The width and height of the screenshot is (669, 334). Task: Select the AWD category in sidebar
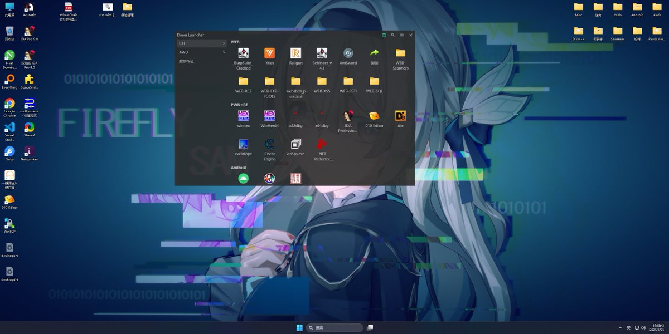point(201,52)
